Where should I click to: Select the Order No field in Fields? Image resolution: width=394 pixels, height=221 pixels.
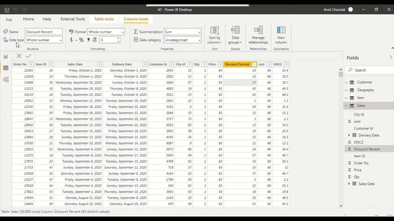[361, 163]
